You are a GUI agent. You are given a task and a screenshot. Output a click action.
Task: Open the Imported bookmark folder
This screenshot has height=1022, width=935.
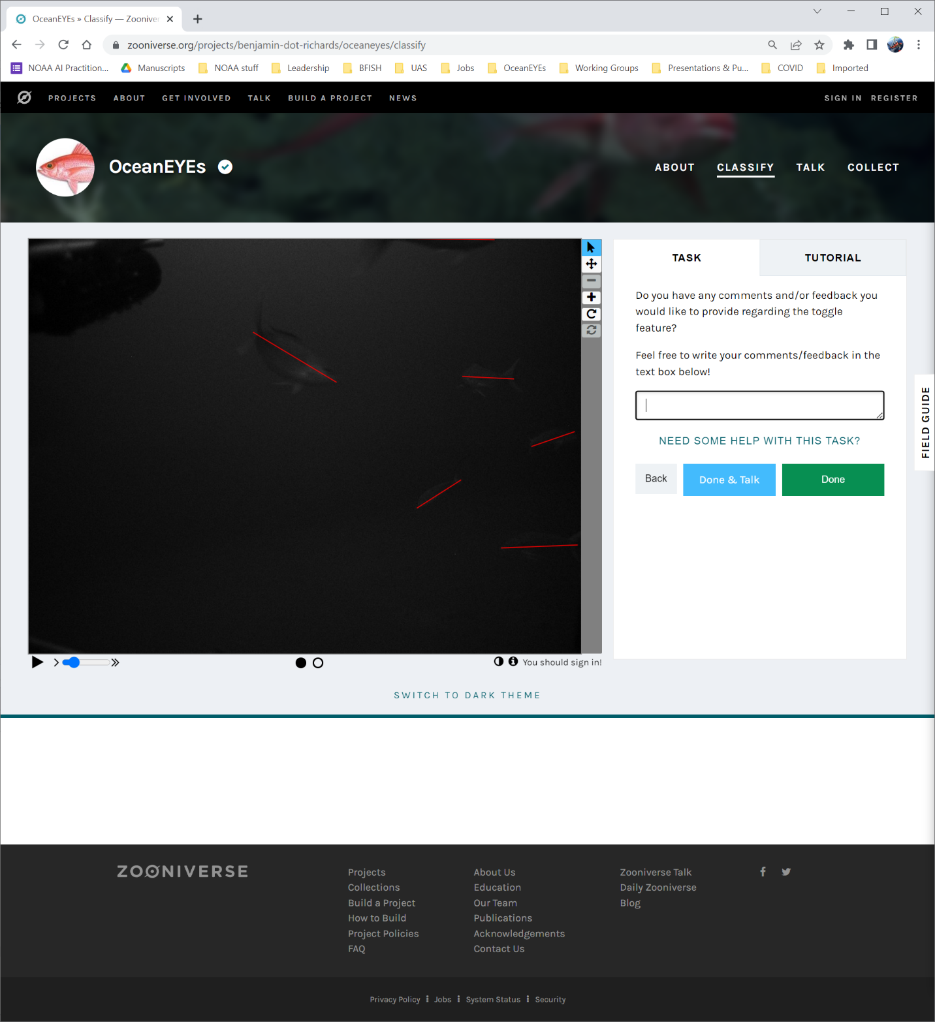tap(842, 68)
